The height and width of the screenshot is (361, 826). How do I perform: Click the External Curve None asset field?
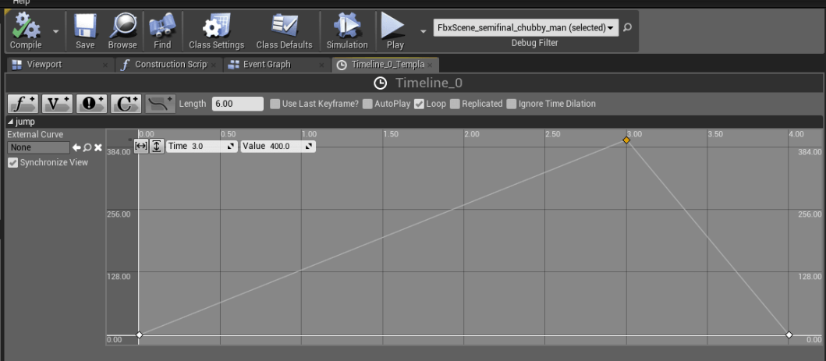coord(38,148)
